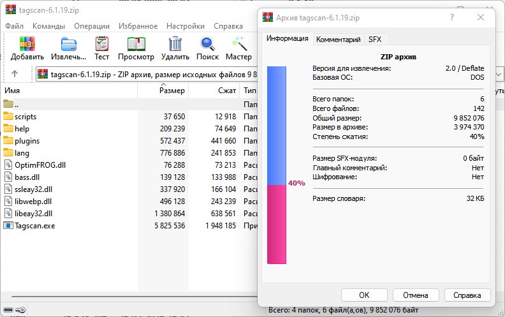Switch to the Комментарий tab
The width and height of the screenshot is (505, 317).
click(x=338, y=40)
